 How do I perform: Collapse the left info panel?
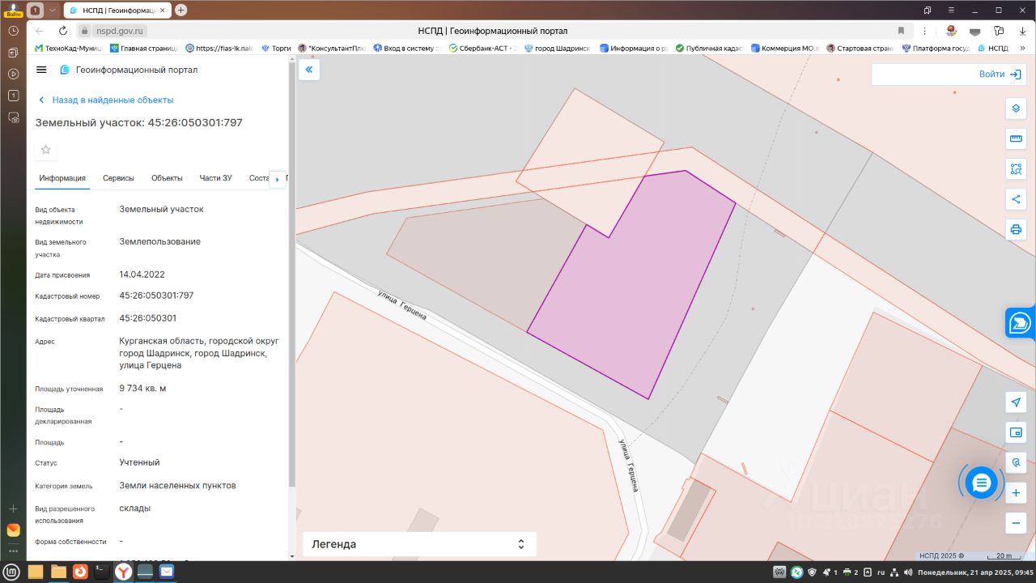coord(309,70)
